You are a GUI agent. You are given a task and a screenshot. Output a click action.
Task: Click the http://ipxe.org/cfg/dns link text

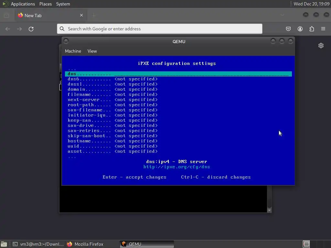177,167
